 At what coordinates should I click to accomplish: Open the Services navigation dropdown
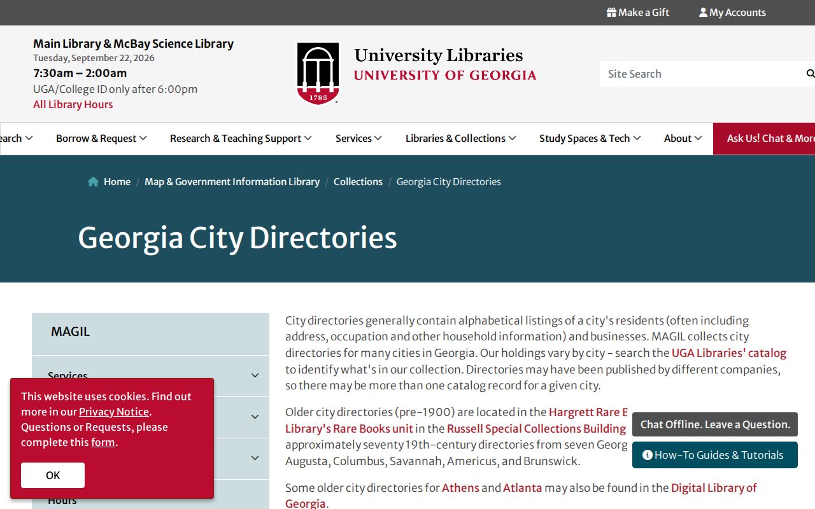(358, 138)
